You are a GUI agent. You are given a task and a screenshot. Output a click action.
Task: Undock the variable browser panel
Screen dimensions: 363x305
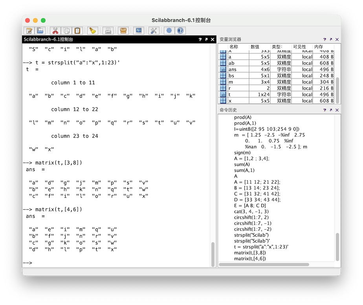tap(331, 40)
